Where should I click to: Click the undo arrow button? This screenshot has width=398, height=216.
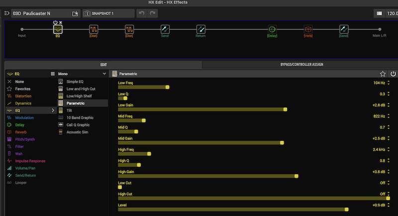(x=141, y=13)
